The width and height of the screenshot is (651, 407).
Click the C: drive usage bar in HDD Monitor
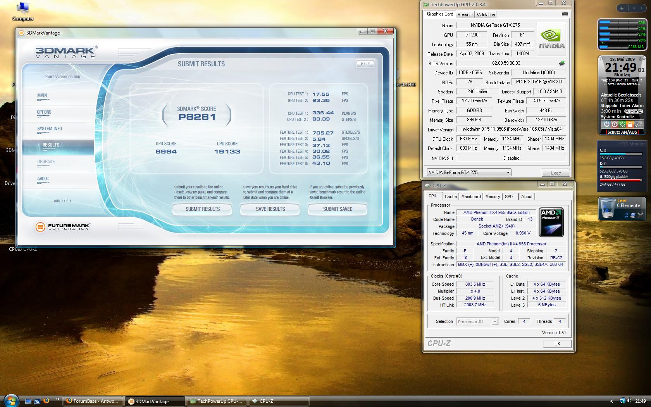click(620, 154)
